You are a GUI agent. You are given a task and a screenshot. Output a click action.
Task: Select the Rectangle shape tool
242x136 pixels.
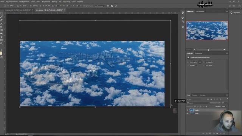click(2, 40)
